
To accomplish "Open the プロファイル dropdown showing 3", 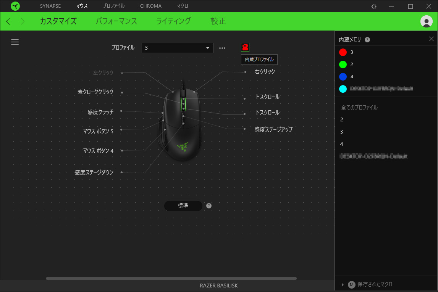I will (177, 48).
